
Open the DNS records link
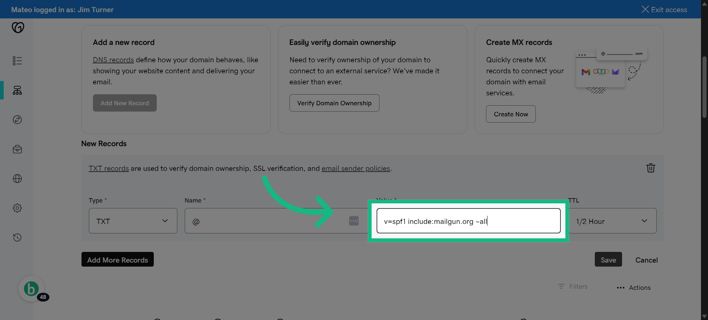113,60
